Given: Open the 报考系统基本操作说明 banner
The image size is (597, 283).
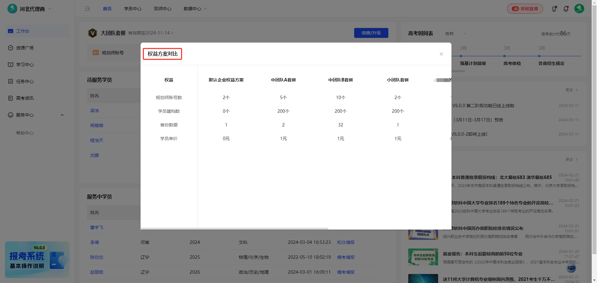Looking at the screenshot, I should [37, 260].
